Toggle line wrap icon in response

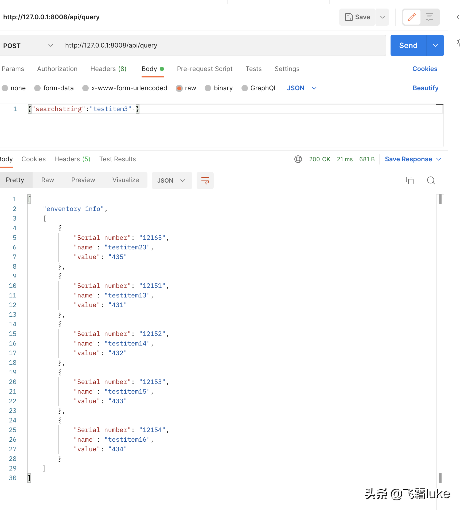click(205, 181)
